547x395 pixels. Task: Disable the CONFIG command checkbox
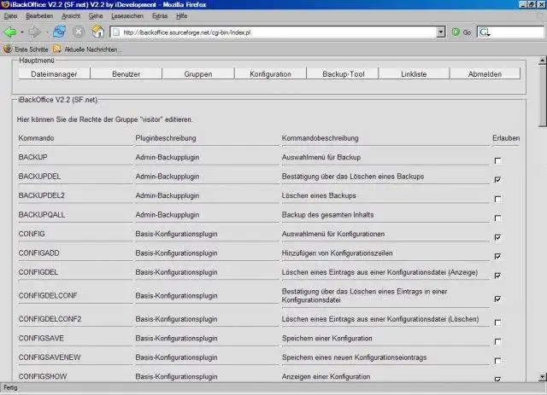pos(497,237)
